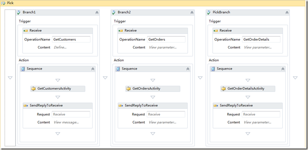Open the View message... link in Branch1
308x150 pixels.
click(66, 122)
